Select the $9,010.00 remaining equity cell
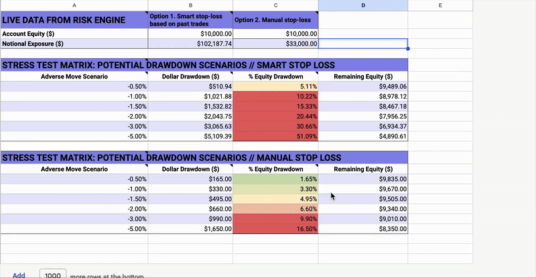 pos(363,218)
